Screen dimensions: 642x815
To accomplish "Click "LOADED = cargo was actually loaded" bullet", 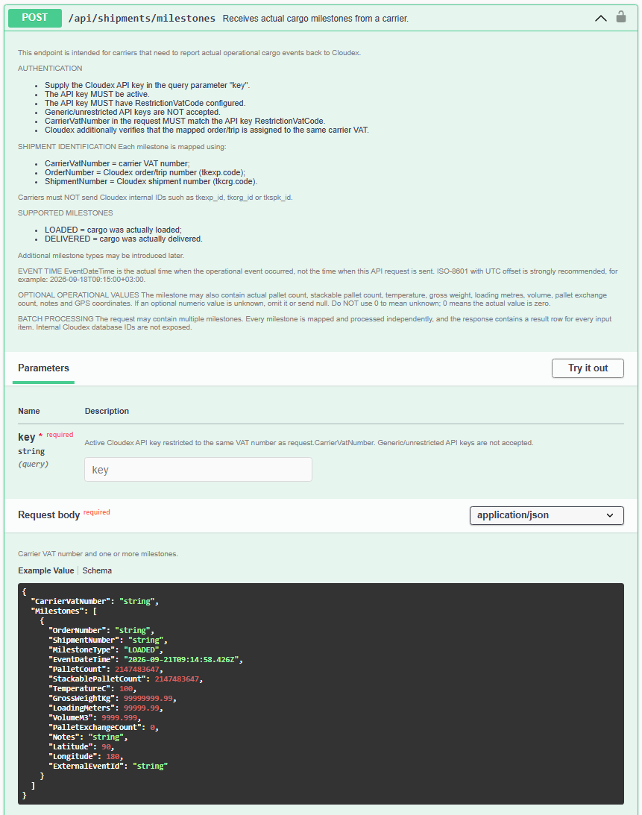I will click(113, 230).
